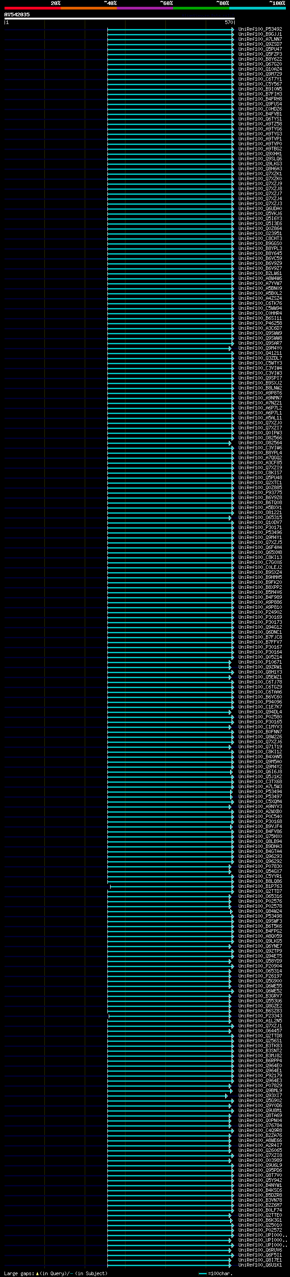Select hit label UniRef100_Q9XHH1

click(x=260, y=154)
